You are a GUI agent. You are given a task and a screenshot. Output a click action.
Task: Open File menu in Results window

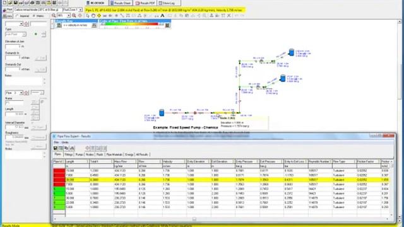click(x=56, y=143)
